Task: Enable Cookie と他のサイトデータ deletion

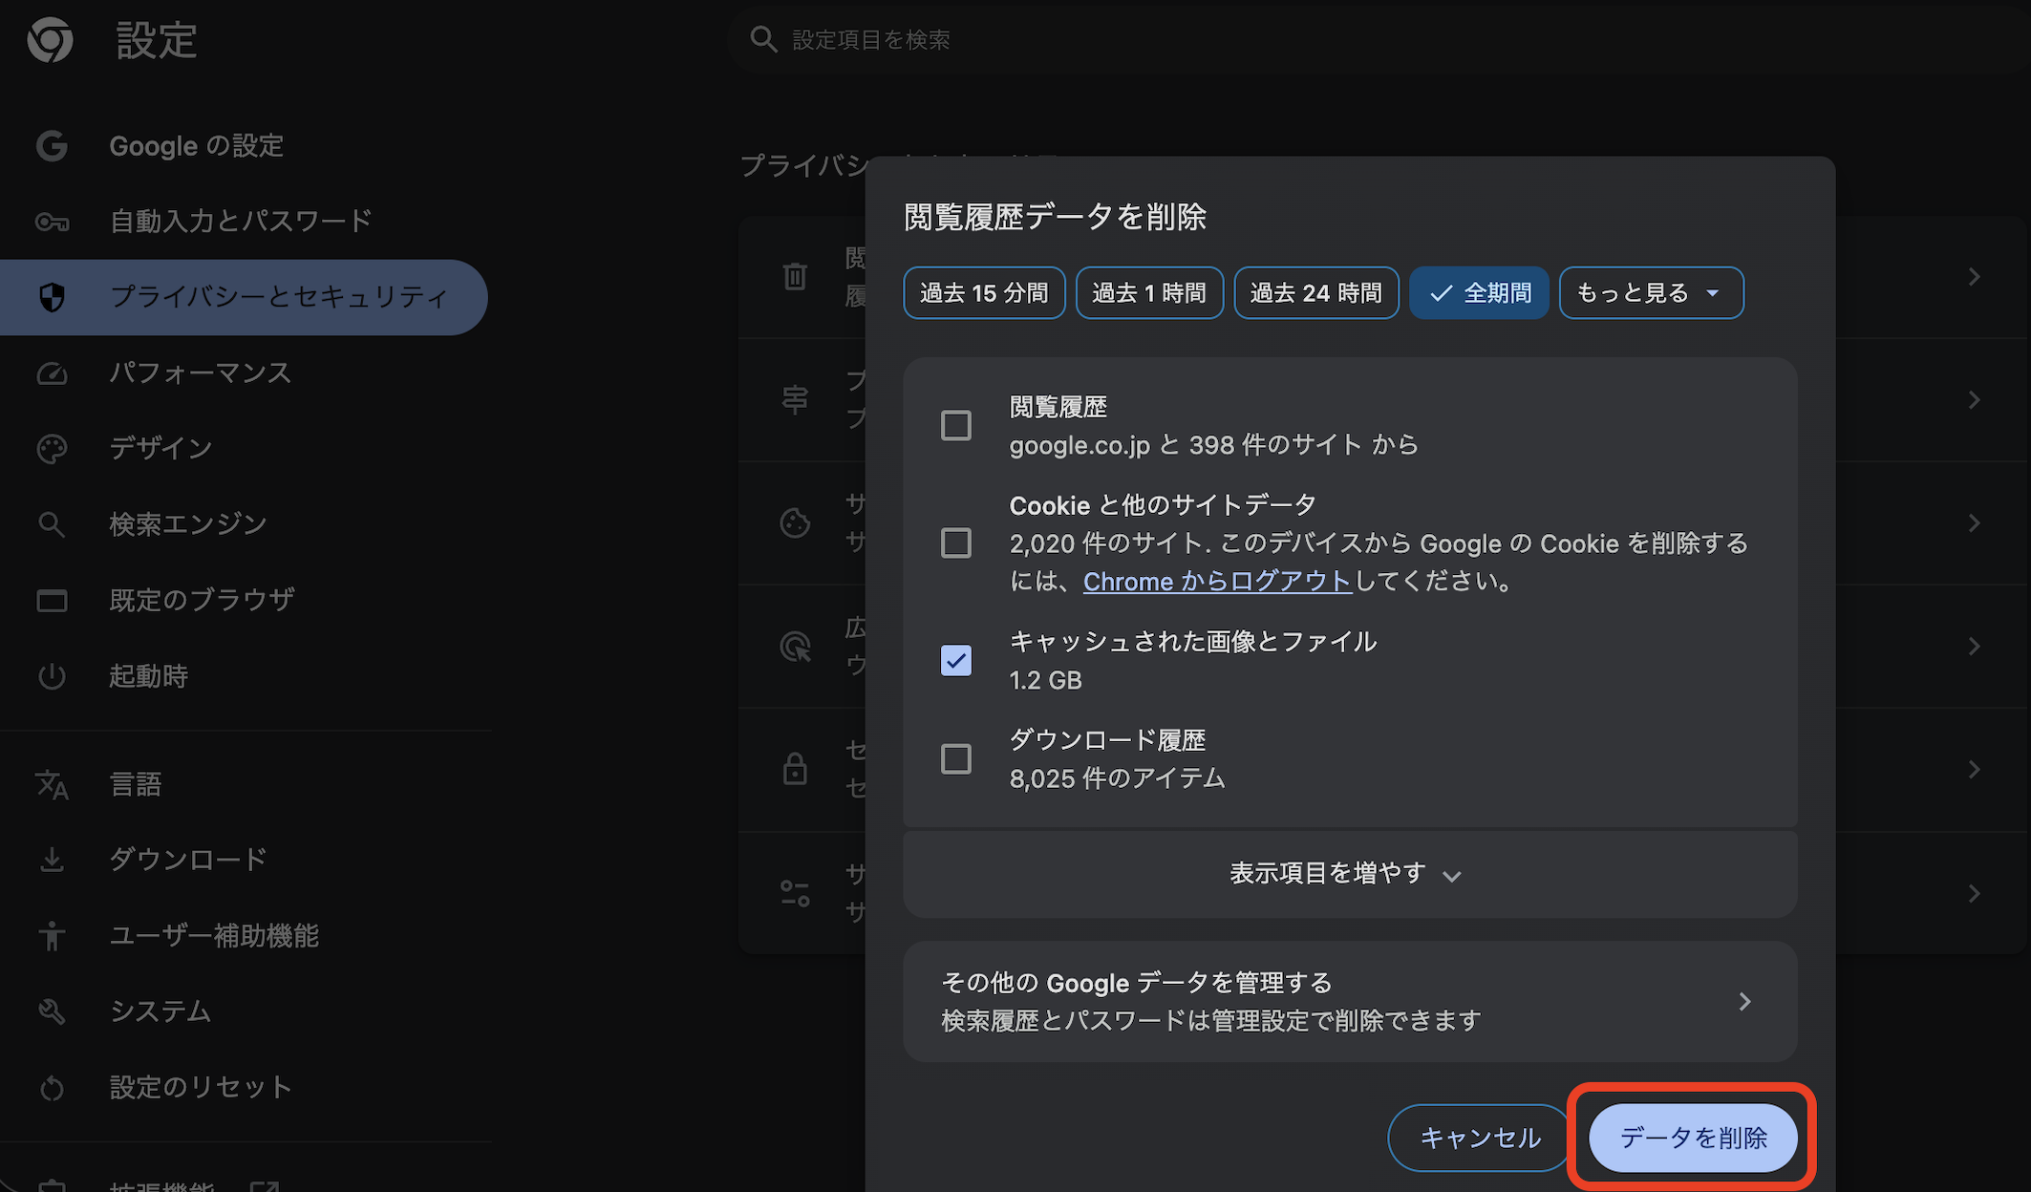Action: (x=955, y=543)
